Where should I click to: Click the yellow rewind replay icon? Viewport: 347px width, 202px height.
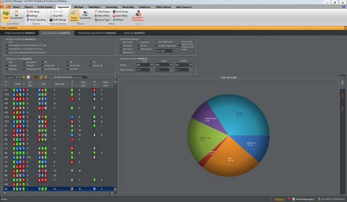coord(23,77)
